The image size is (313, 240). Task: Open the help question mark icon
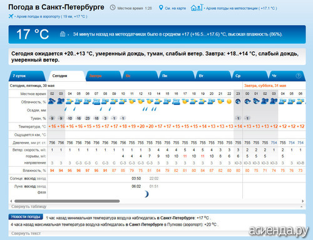[299, 76]
